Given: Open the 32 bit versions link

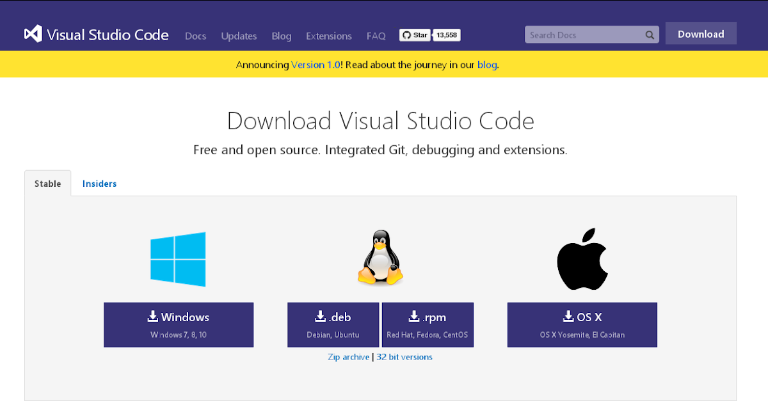Looking at the screenshot, I should click(404, 357).
